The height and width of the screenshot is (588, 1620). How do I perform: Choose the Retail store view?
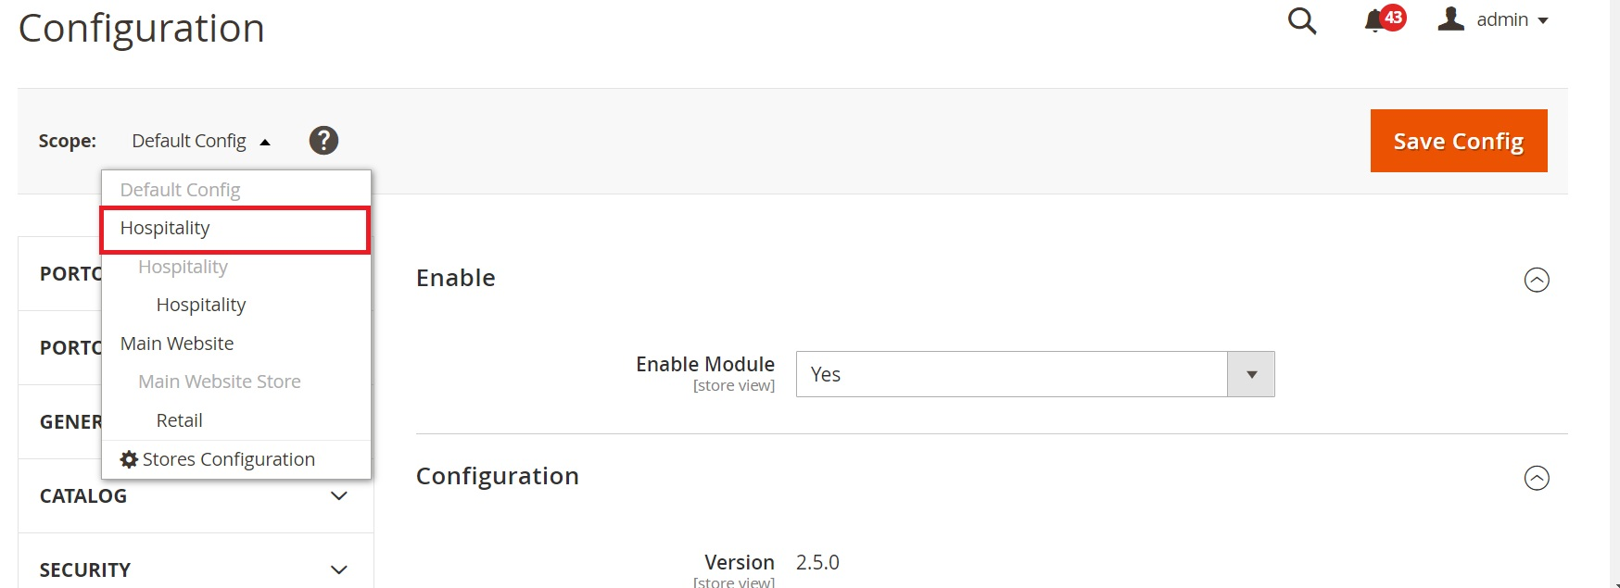(x=179, y=420)
